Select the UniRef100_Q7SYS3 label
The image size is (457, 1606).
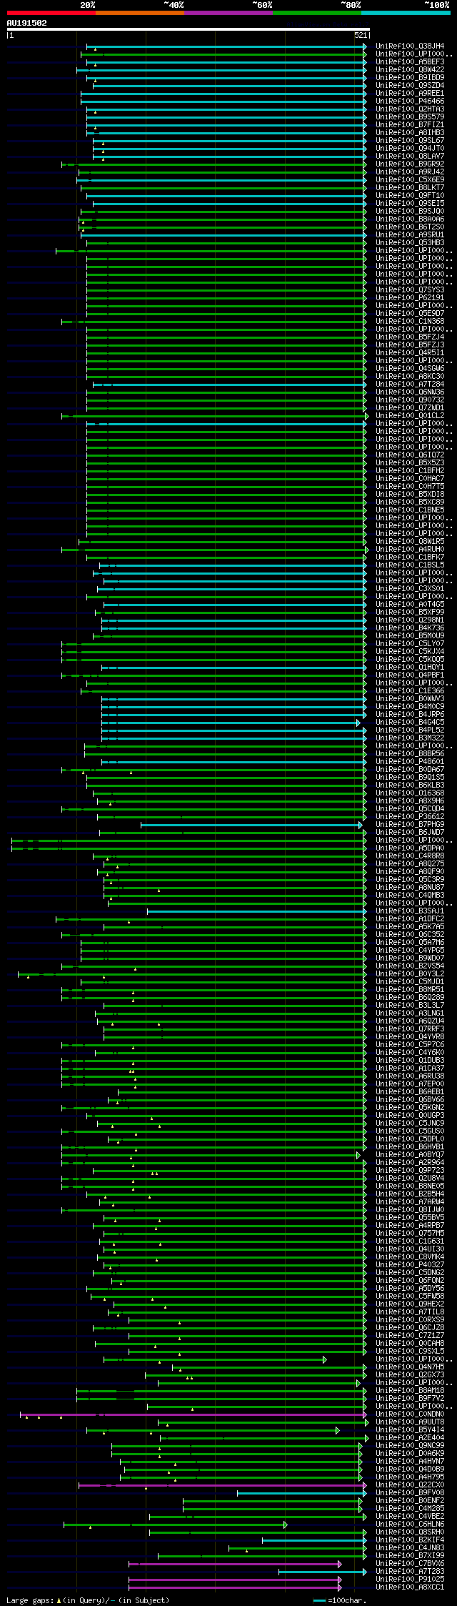[x=410, y=290]
